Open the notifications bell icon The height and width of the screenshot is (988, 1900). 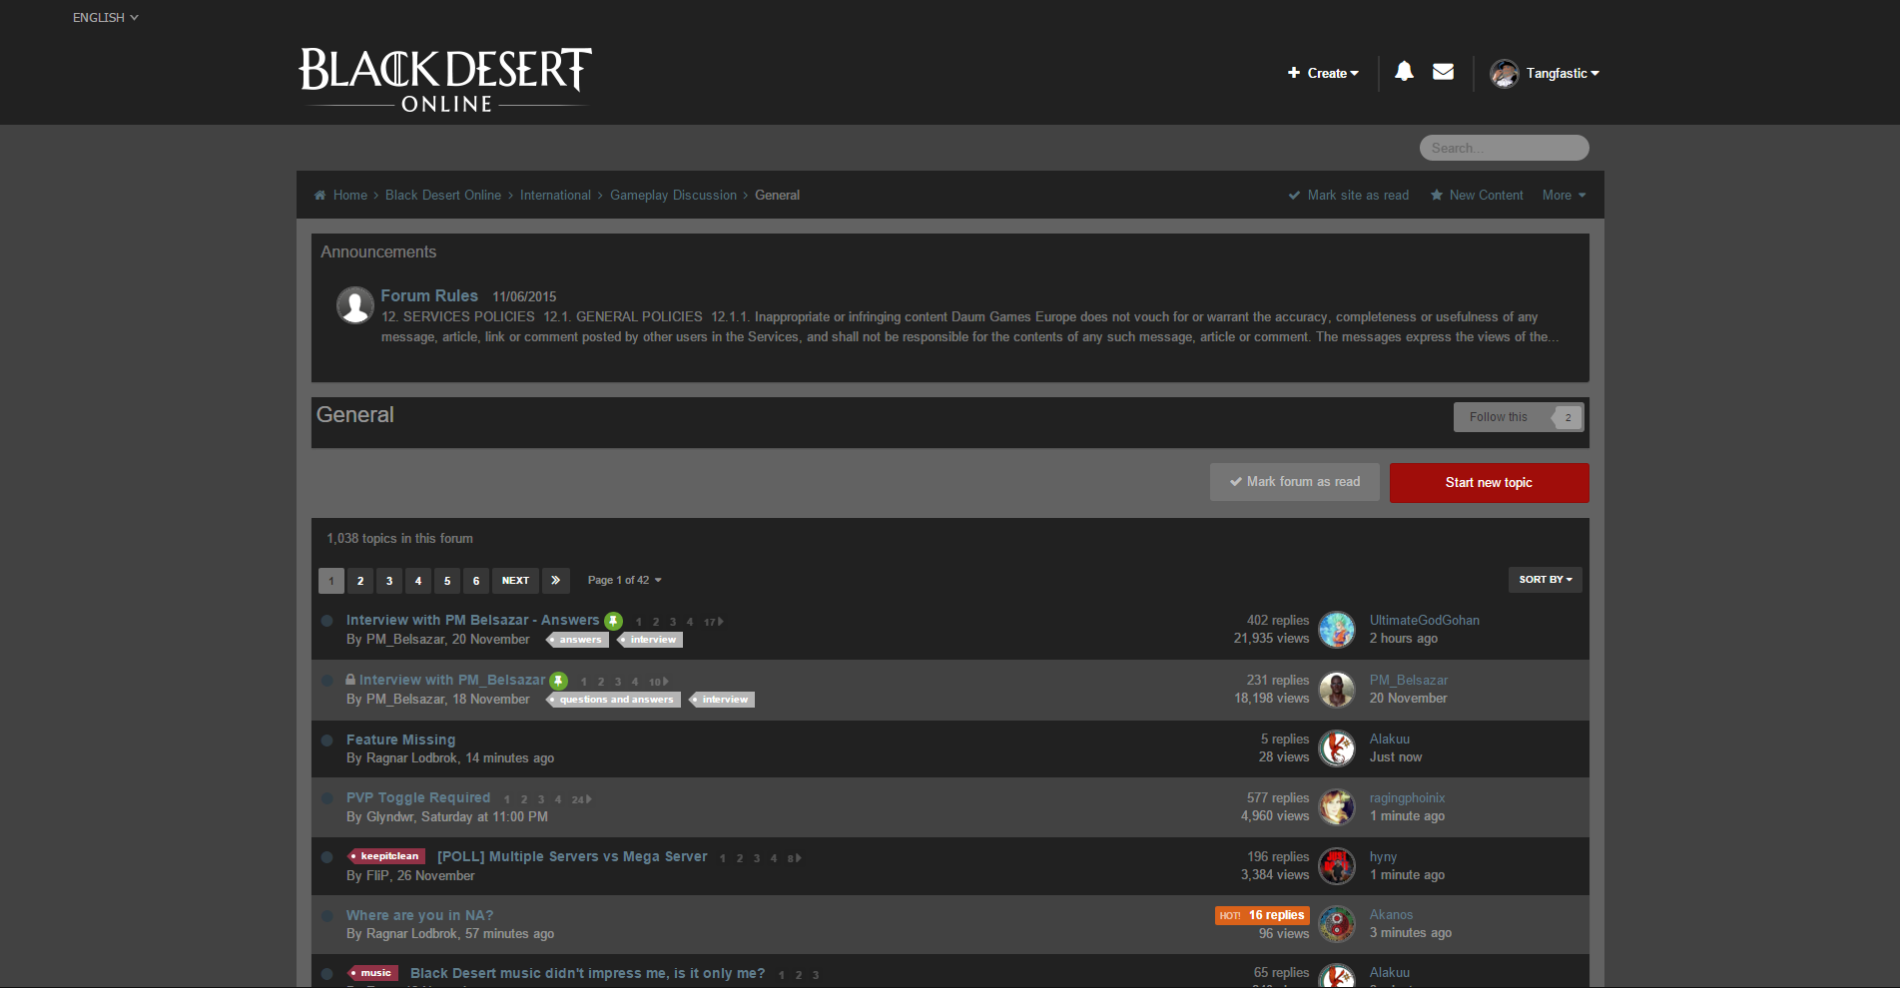pyautogui.click(x=1404, y=71)
